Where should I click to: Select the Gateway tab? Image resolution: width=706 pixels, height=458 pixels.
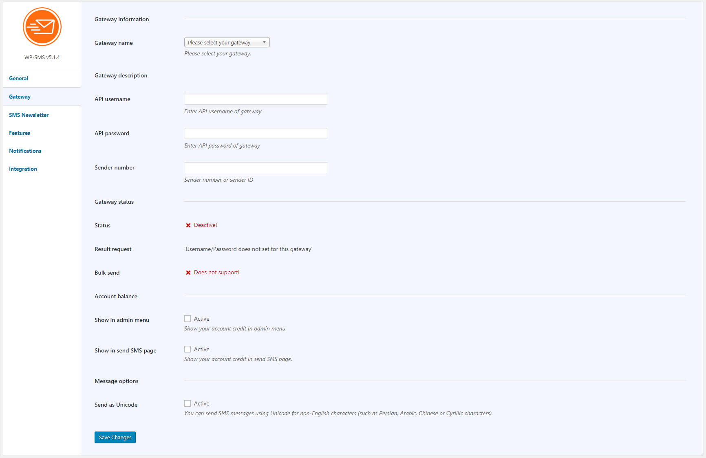tap(42, 97)
